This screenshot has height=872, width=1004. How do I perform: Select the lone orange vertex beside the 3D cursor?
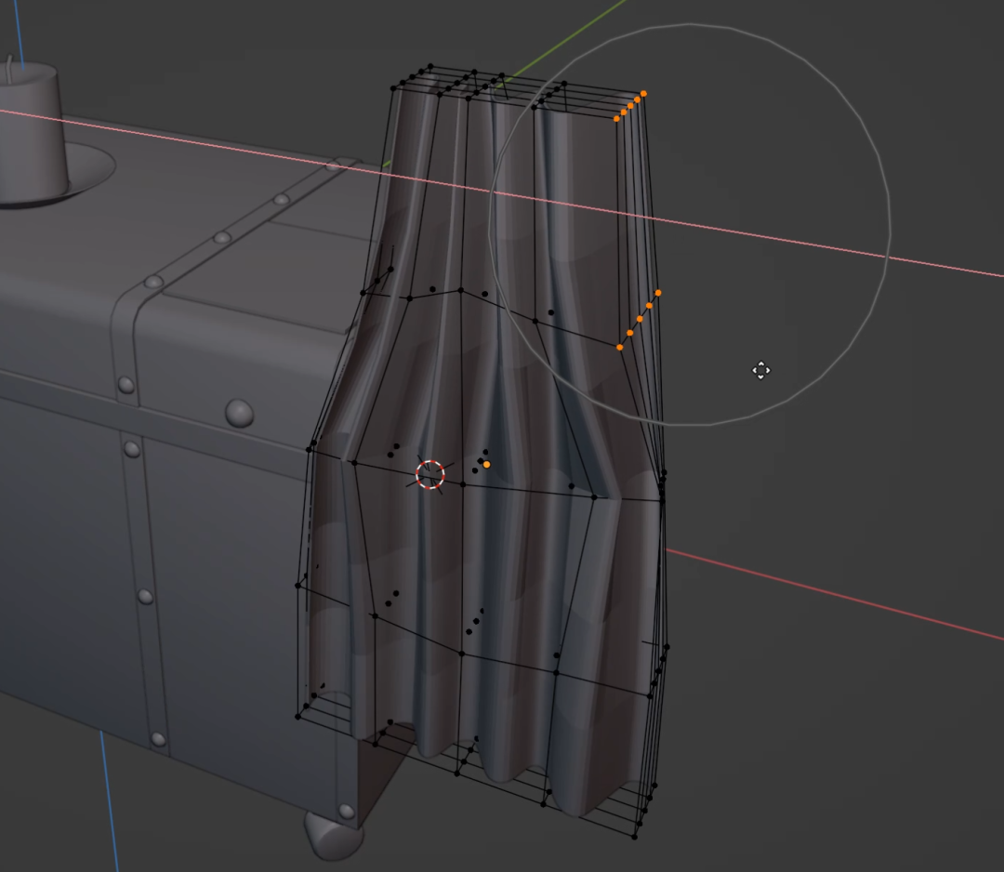click(486, 464)
